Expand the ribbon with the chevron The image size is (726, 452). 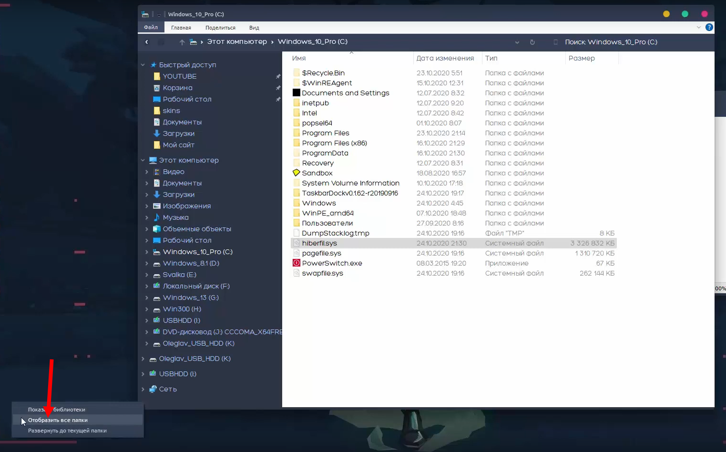(699, 27)
